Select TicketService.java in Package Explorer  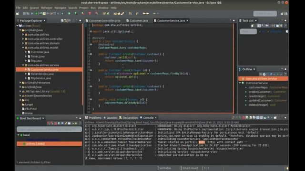pos(42,74)
